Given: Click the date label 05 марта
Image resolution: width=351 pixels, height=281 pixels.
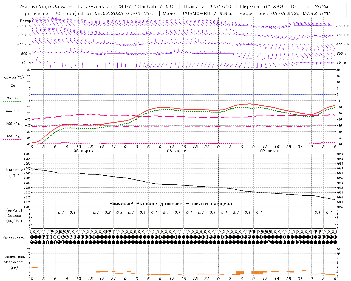Looking at the screenshot, I should tap(83, 151).
